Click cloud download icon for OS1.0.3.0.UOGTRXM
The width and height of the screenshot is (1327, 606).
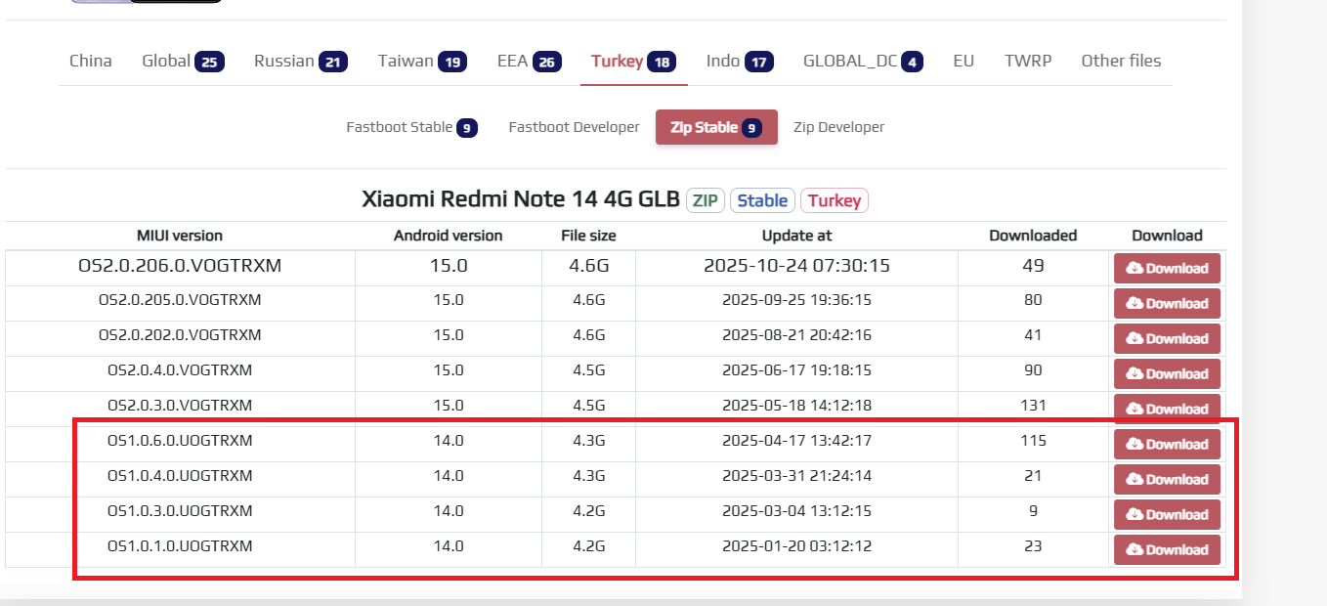coord(1134,515)
